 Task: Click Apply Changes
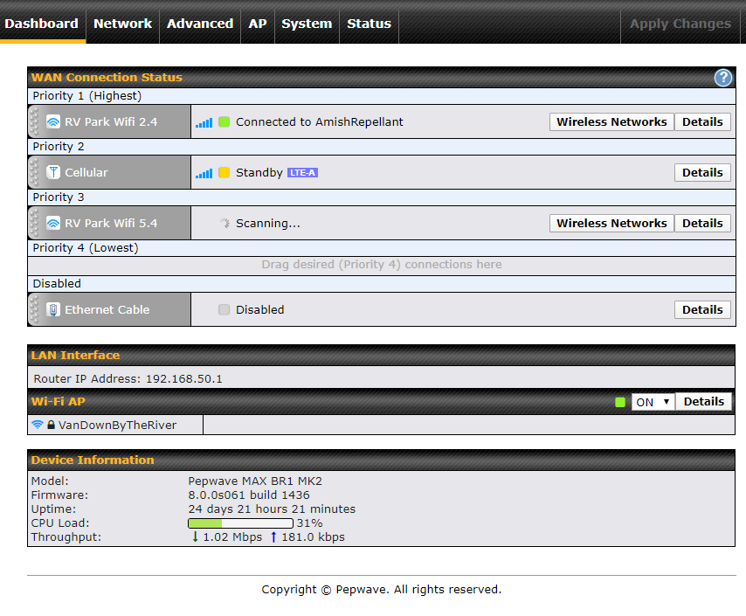coord(680,24)
